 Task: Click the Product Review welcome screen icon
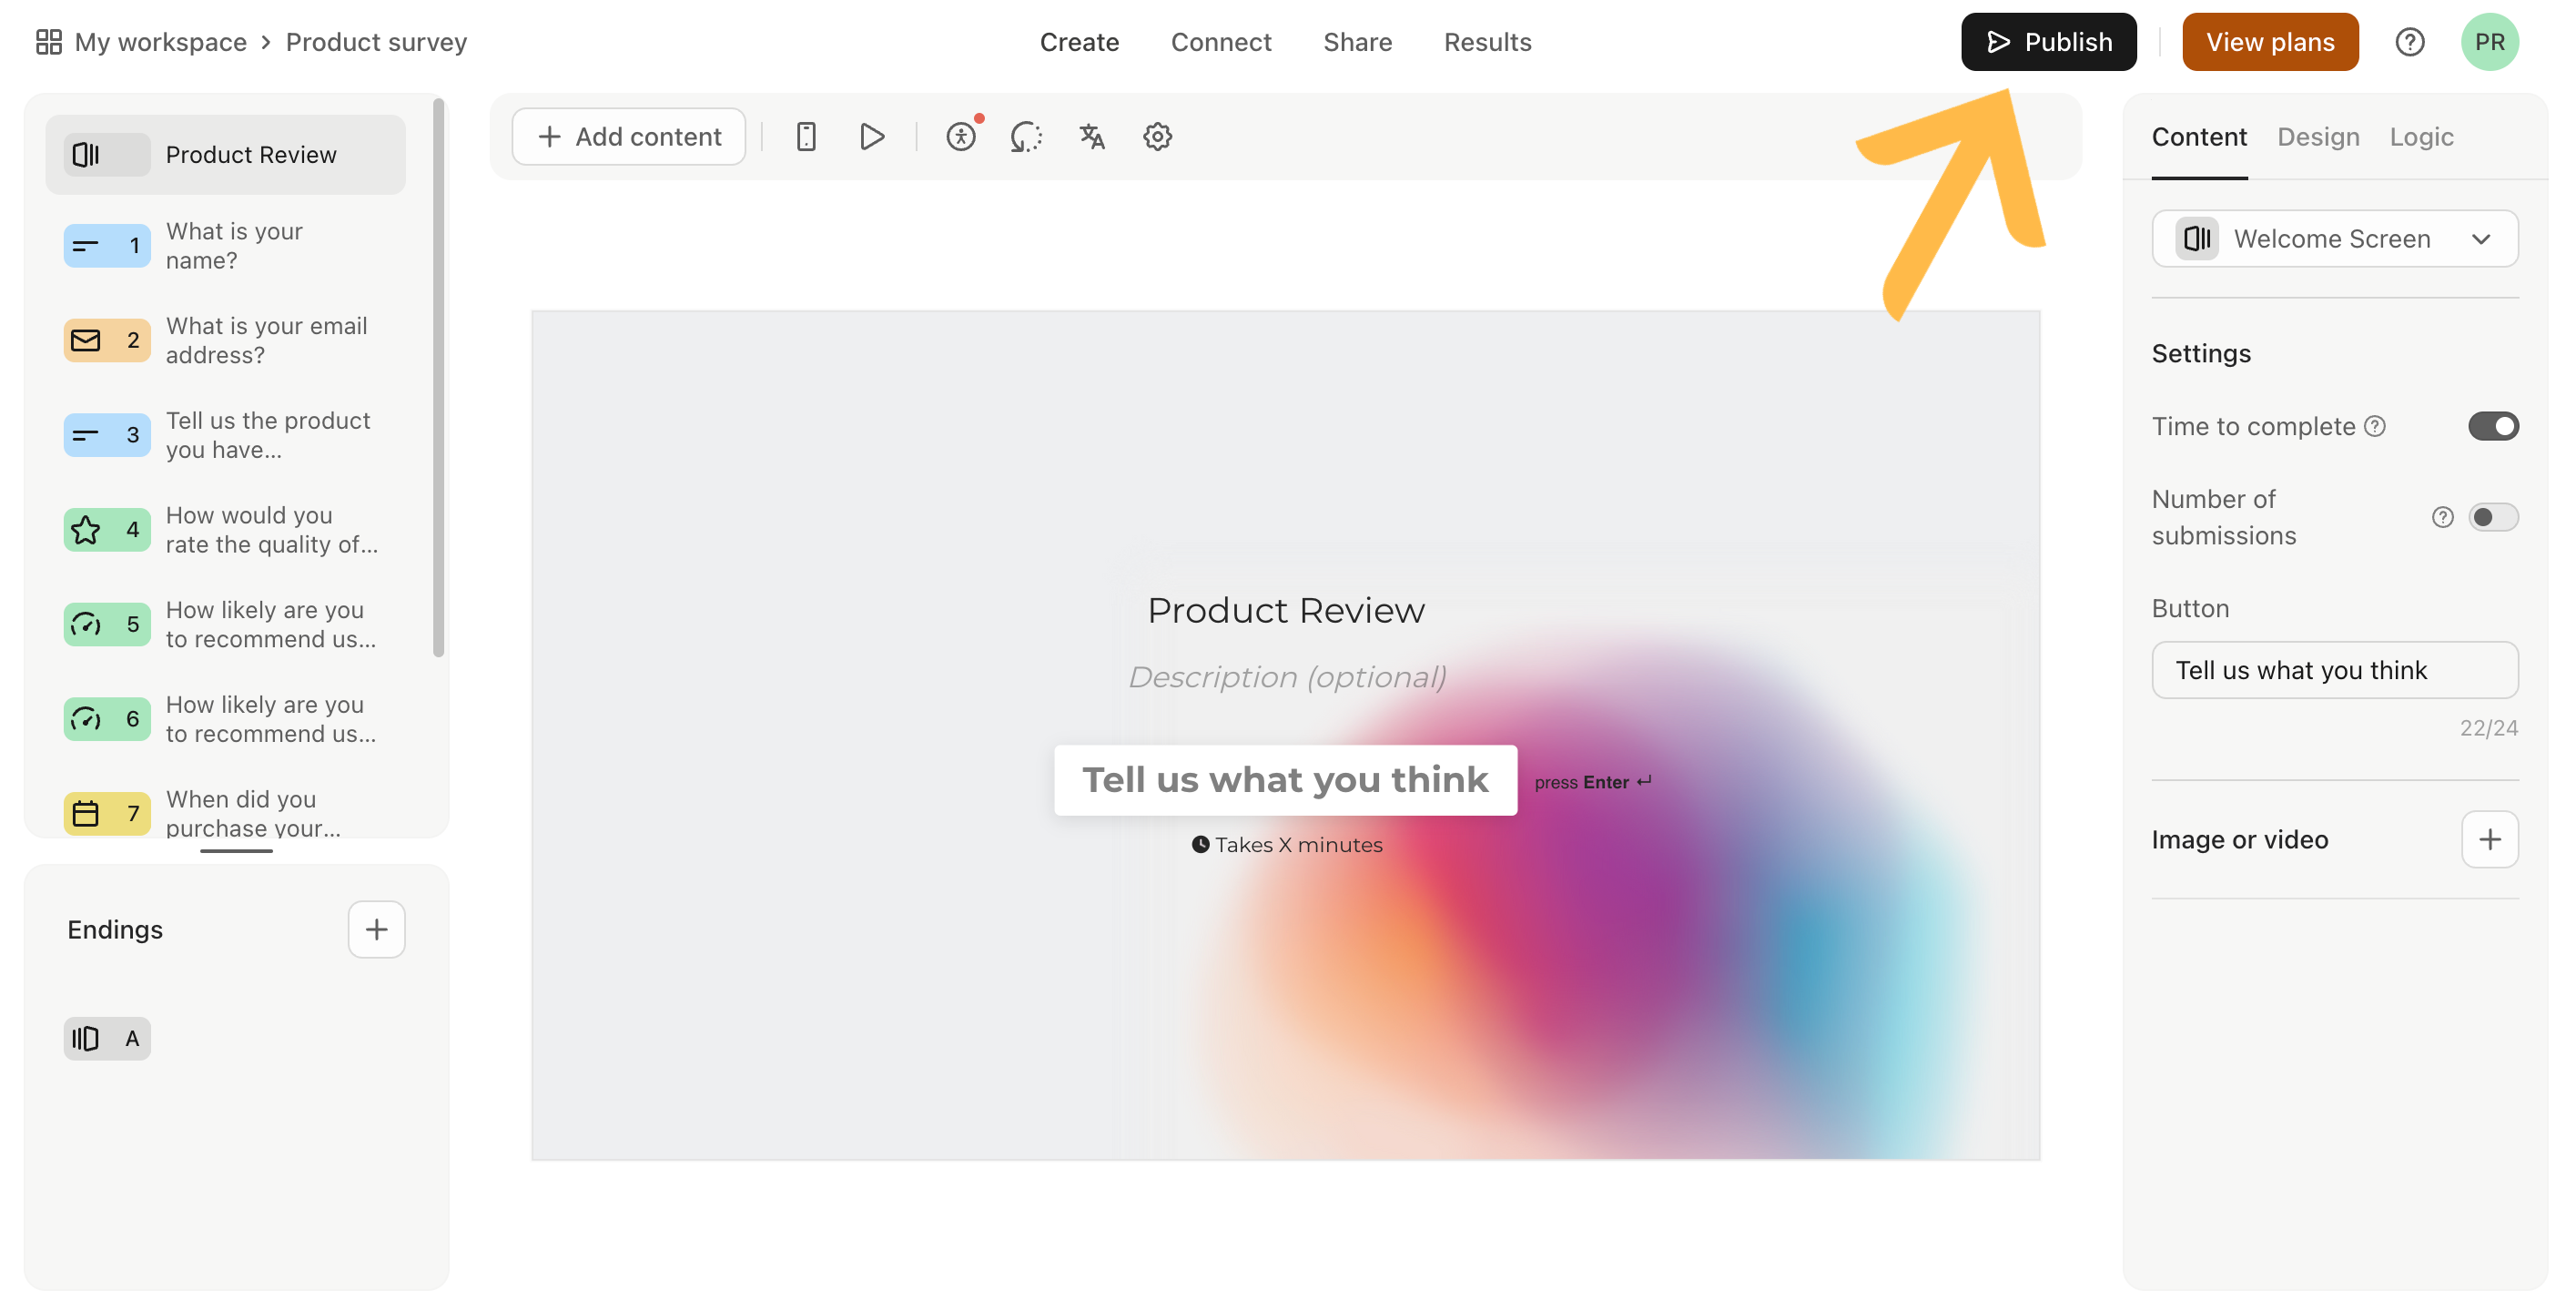coord(107,155)
